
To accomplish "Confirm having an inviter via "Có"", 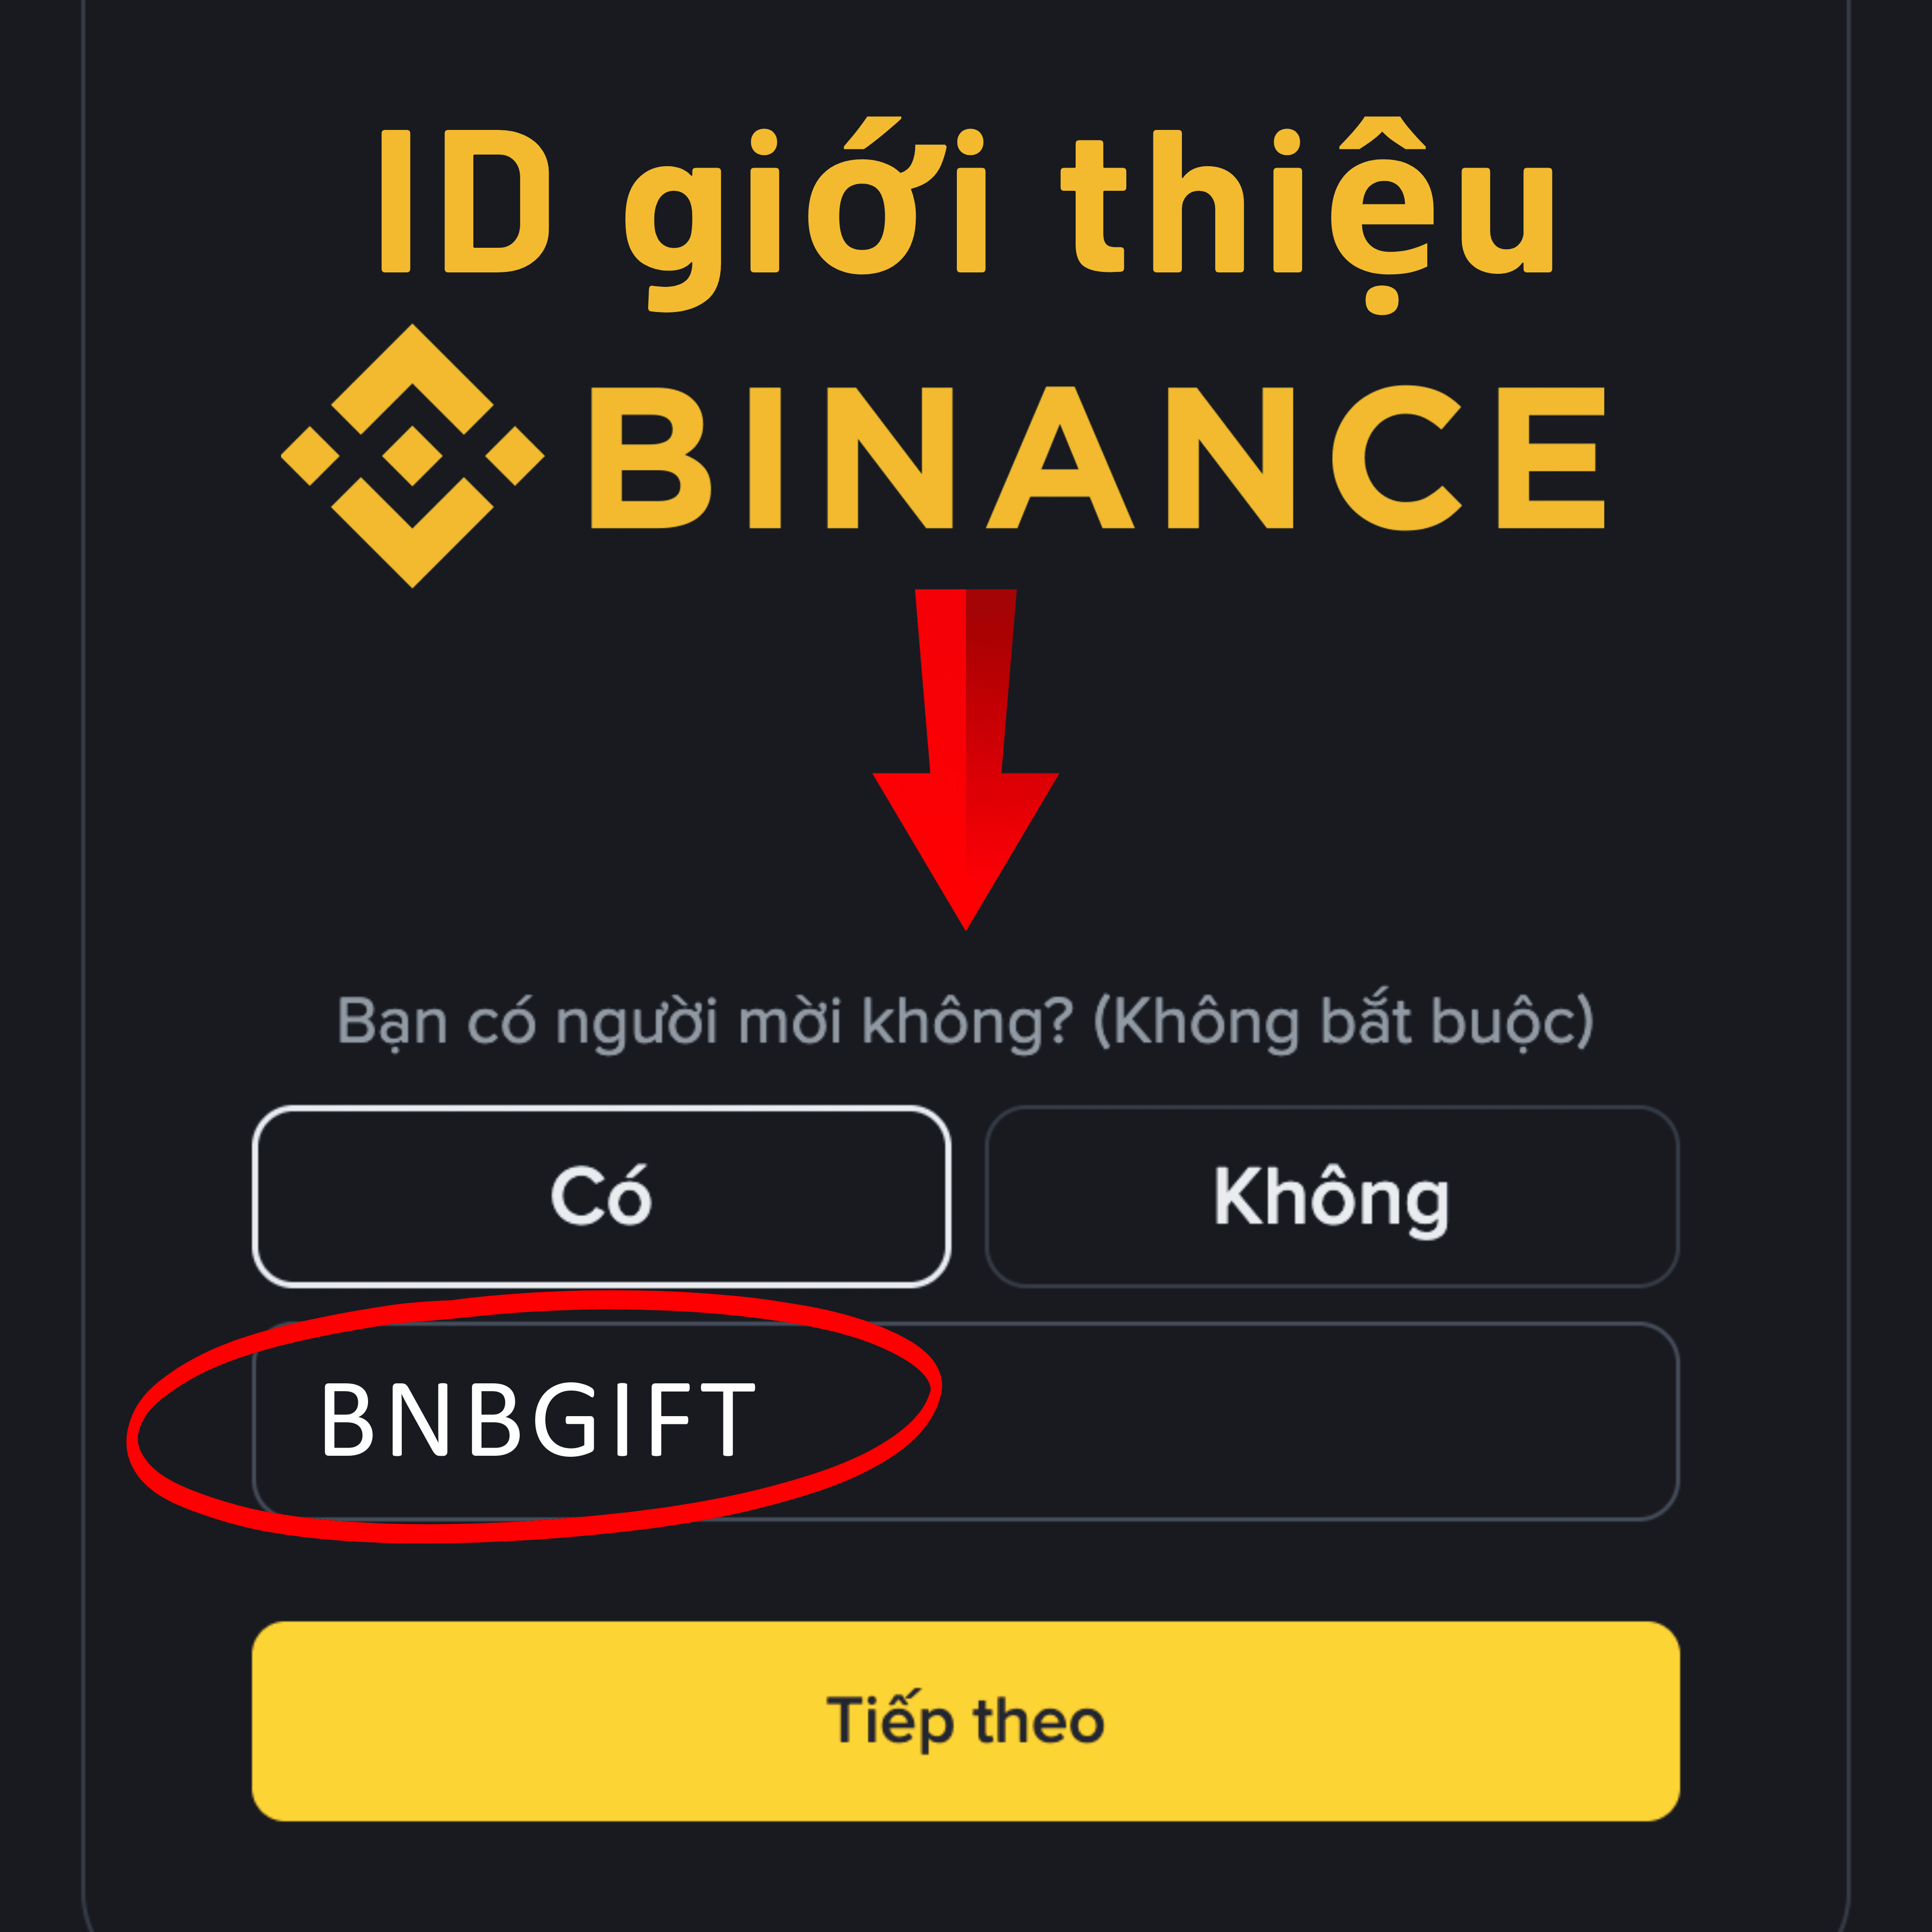I will tap(601, 1196).
